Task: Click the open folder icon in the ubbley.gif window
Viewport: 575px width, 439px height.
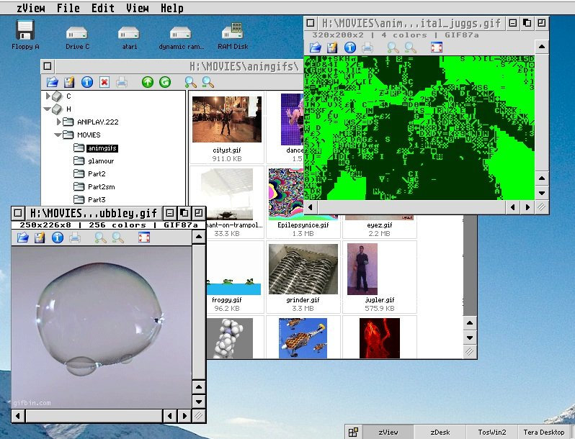Action: [x=23, y=237]
